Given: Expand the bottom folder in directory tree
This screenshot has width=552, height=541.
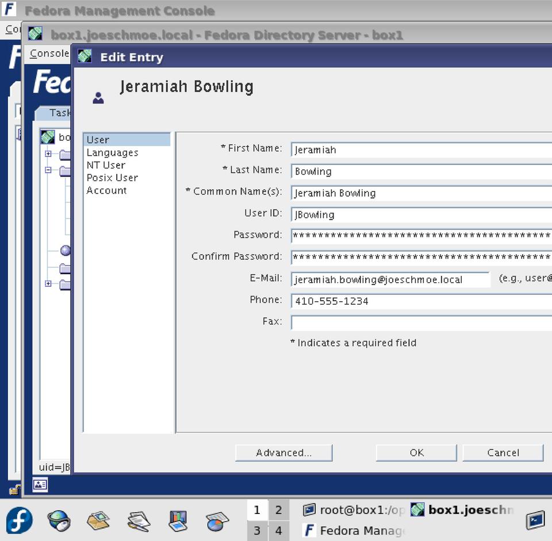Looking at the screenshot, I should click(x=48, y=283).
